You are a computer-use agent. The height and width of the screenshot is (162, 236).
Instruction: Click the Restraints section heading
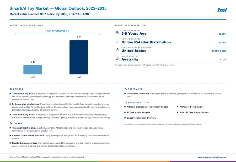pyautogui.click(x=135, y=89)
